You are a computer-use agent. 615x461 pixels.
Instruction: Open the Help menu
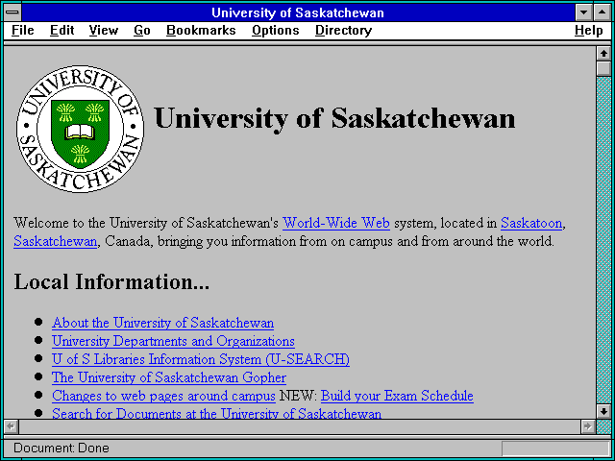589,31
